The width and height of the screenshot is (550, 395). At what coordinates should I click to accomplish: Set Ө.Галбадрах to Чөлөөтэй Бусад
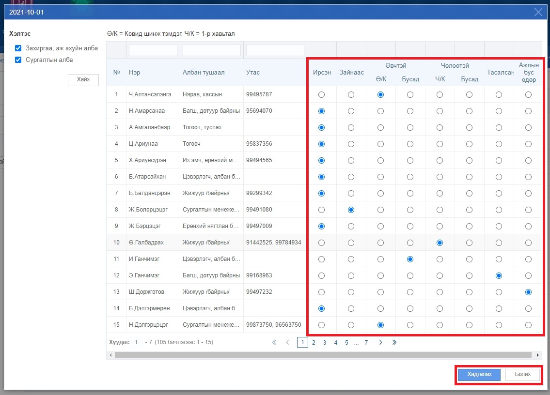point(470,243)
